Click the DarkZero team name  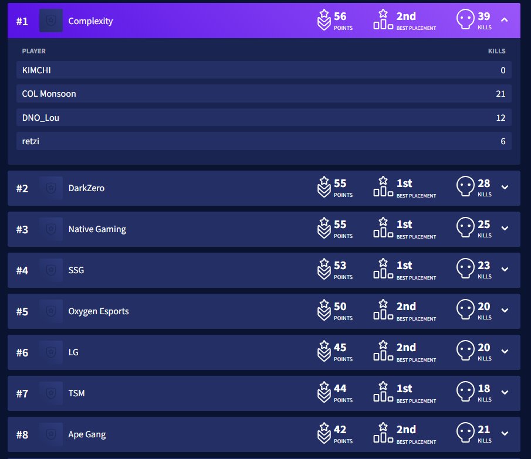click(86, 188)
